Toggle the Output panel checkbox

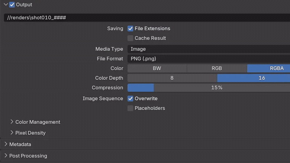point(12,5)
